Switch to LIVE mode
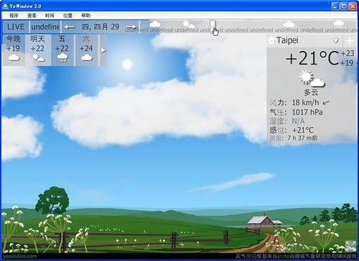This screenshot has width=359, height=261. click(16, 27)
